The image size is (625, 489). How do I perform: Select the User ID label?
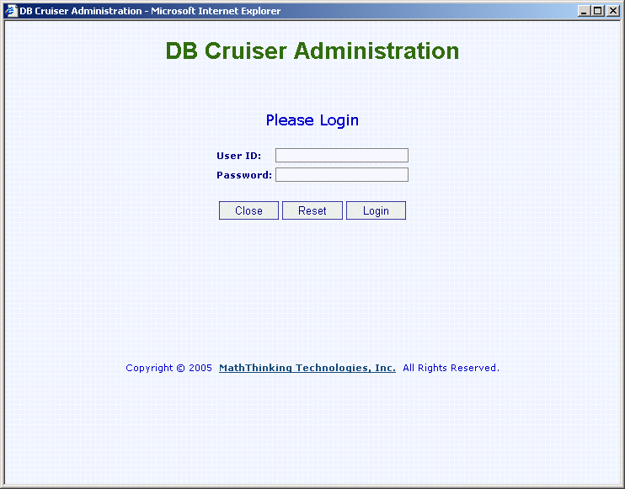click(x=238, y=156)
